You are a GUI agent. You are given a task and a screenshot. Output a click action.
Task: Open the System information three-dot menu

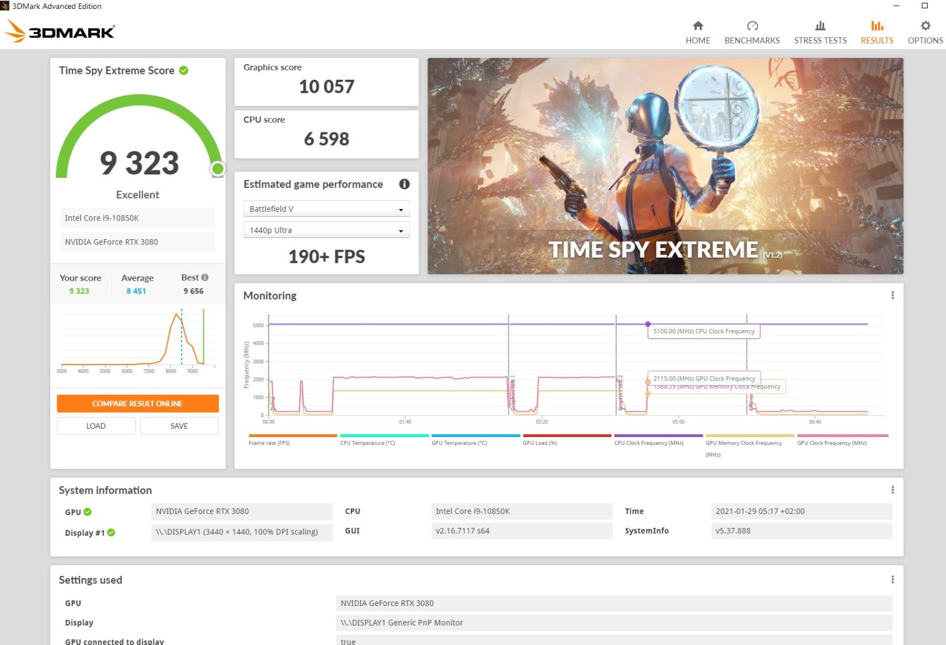(892, 490)
